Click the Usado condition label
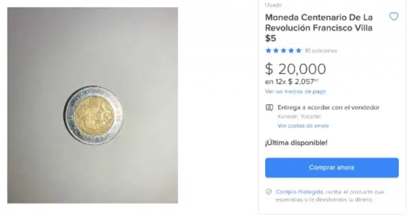Image resolution: width=409 pixels, height=216 pixels. (273, 5)
